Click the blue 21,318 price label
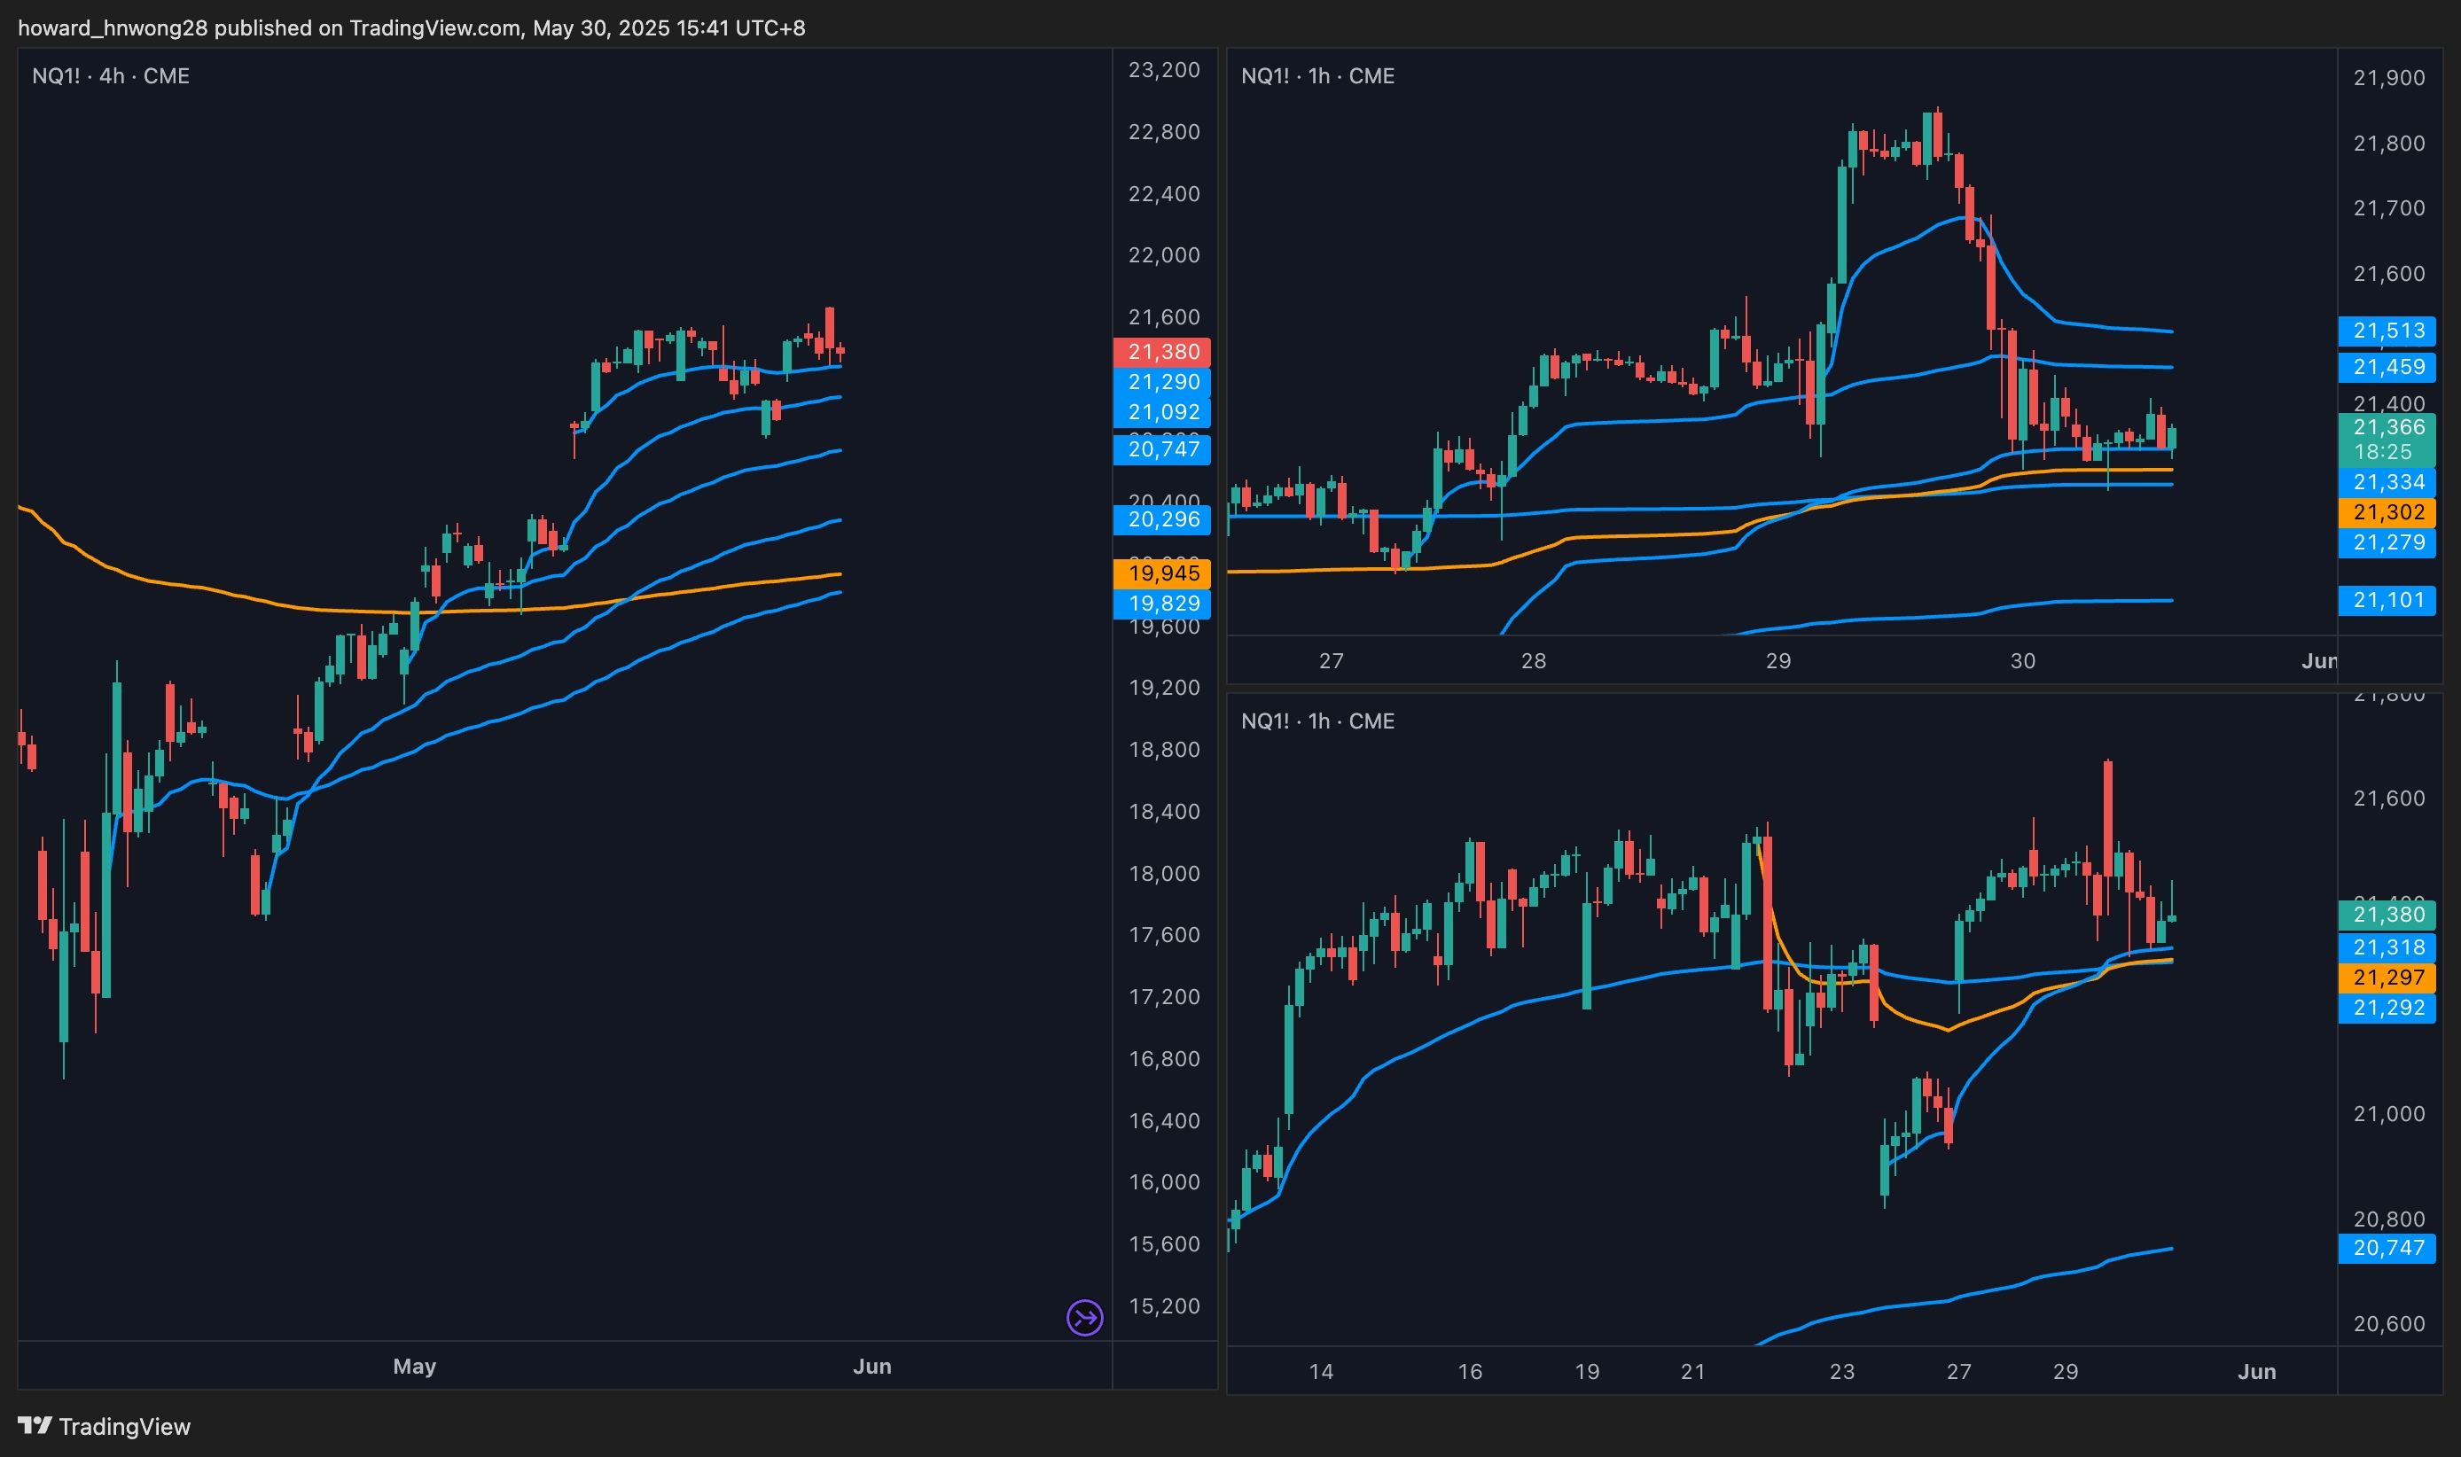This screenshot has width=2461, height=1457. pos(2387,947)
